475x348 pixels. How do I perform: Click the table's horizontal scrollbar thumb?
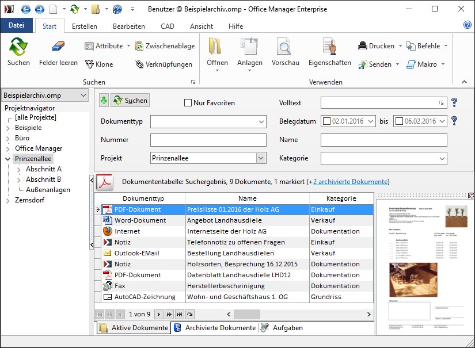click(247, 314)
